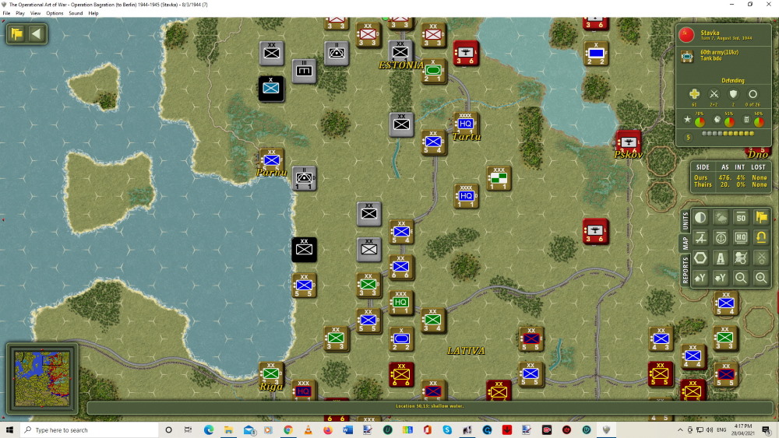Click the 'Theirs' row in the side table
Image resolution: width=779 pixels, height=438 pixels.
(x=730, y=184)
